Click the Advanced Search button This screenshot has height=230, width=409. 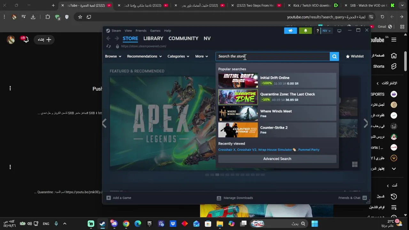[x=277, y=159]
